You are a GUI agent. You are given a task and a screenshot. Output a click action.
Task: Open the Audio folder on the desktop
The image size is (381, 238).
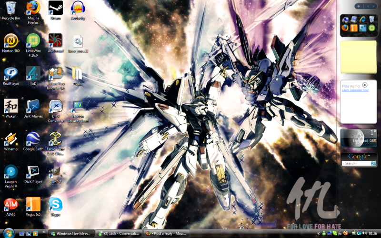pos(78,77)
